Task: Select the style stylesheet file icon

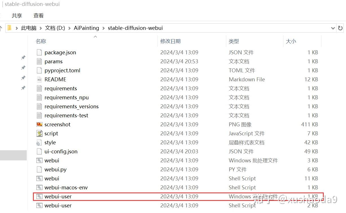Action: (x=39, y=142)
